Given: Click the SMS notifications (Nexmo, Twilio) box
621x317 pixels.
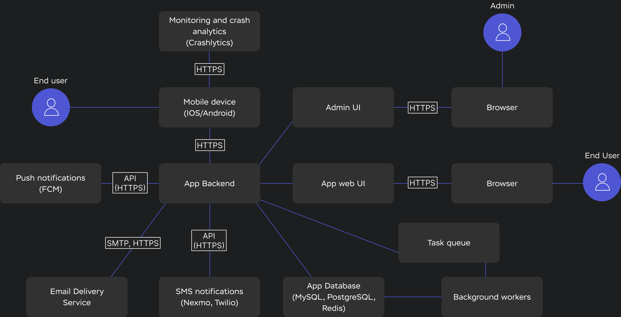Looking at the screenshot, I should pos(209,297).
